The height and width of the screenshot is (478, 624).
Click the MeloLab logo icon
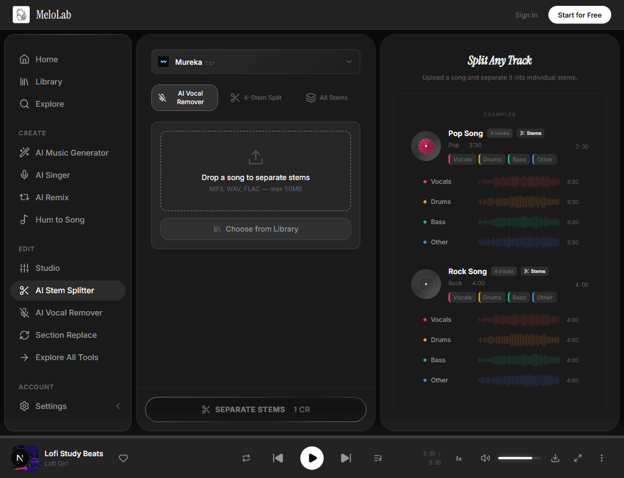coord(21,15)
